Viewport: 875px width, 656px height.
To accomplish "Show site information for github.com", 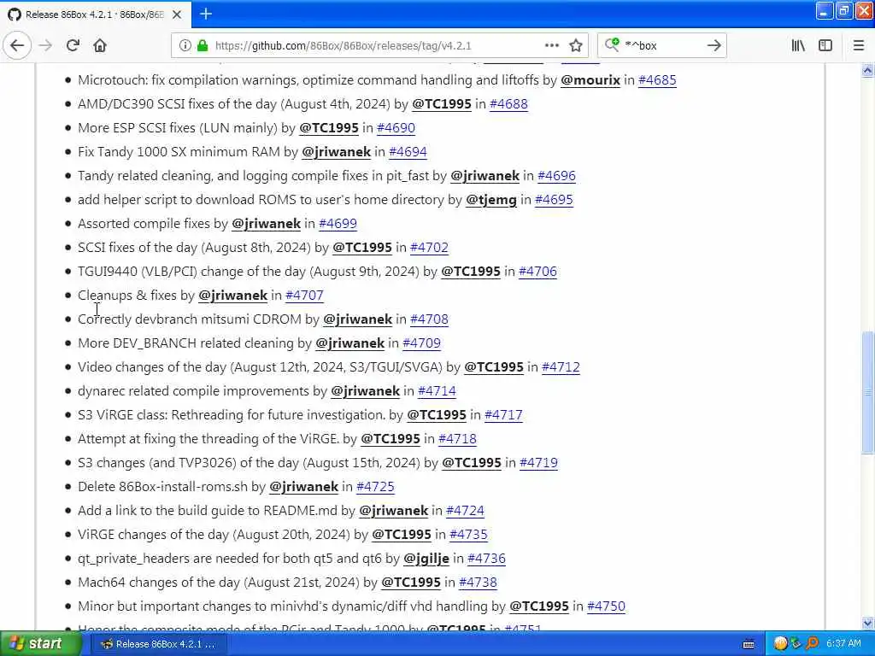I will click(x=185, y=46).
